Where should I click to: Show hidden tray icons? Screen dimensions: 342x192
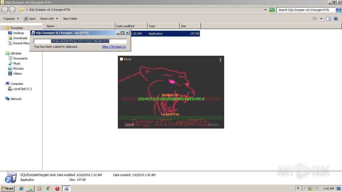298,189
